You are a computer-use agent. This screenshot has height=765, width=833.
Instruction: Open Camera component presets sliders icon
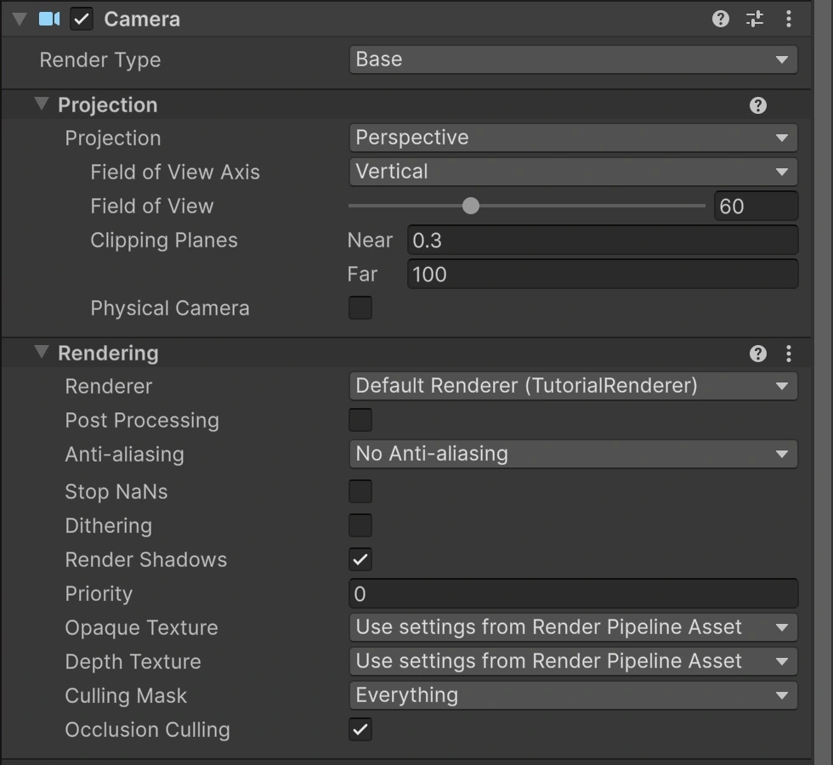[x=755, y=19]
